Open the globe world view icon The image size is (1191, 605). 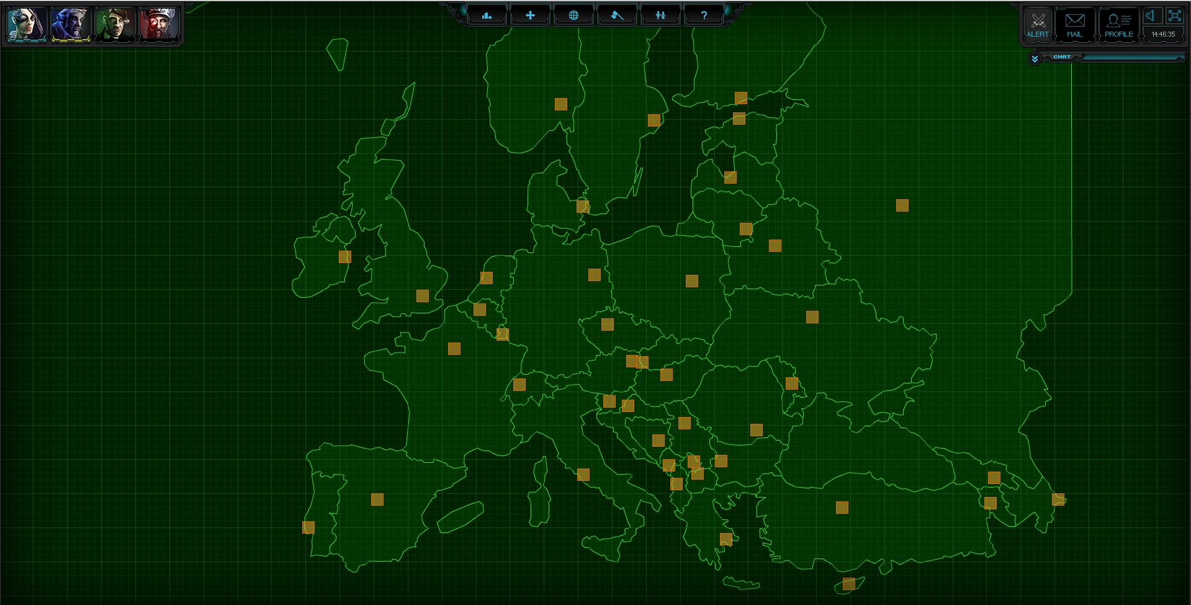573,16
